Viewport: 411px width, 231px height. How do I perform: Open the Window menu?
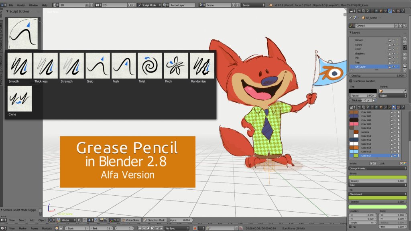[x=33, y=5]
